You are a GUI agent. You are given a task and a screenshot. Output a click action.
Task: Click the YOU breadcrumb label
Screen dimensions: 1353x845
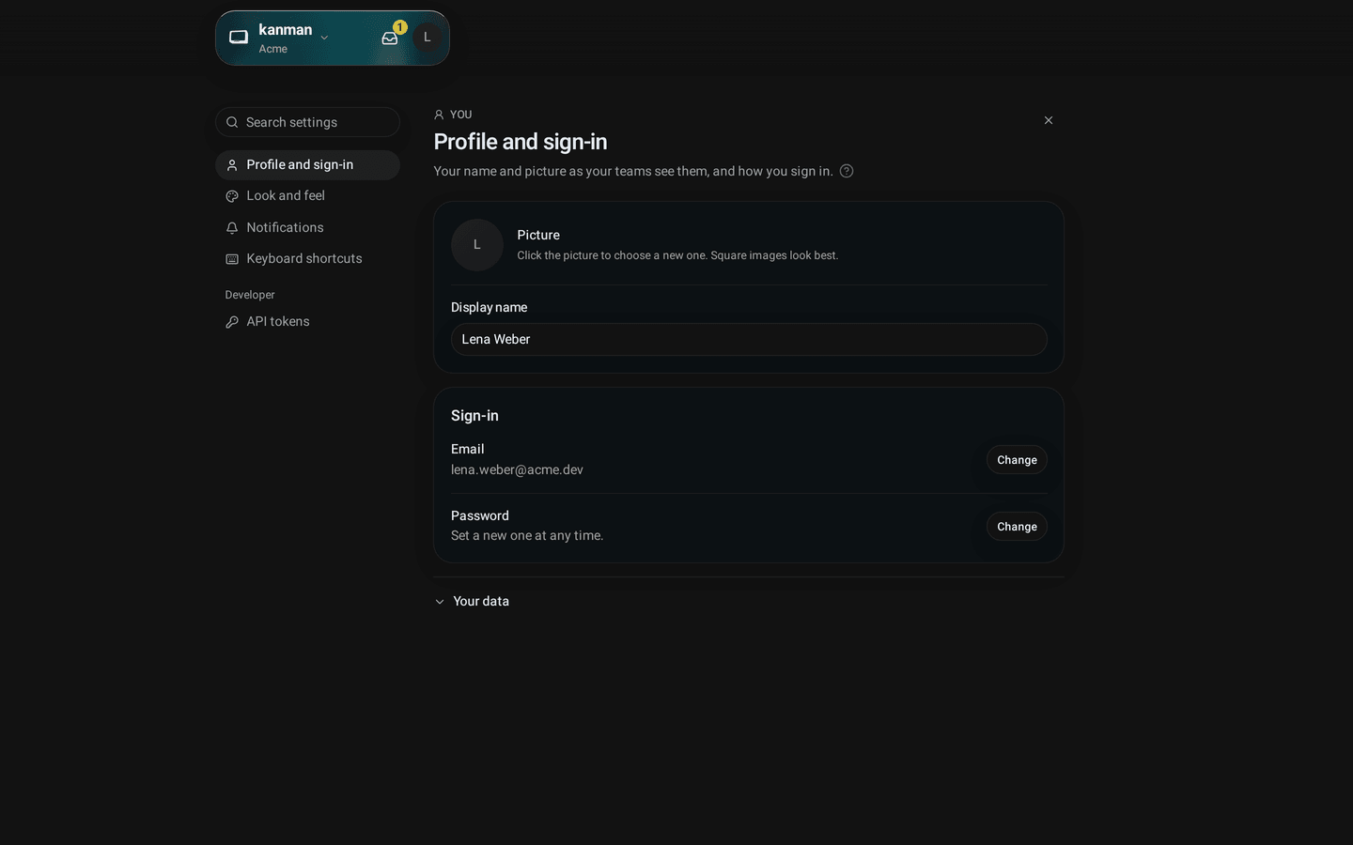(460, 115)
